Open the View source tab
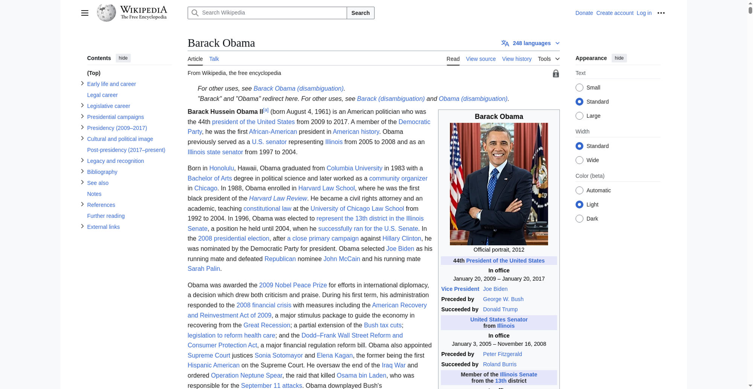 click(481, 59)
